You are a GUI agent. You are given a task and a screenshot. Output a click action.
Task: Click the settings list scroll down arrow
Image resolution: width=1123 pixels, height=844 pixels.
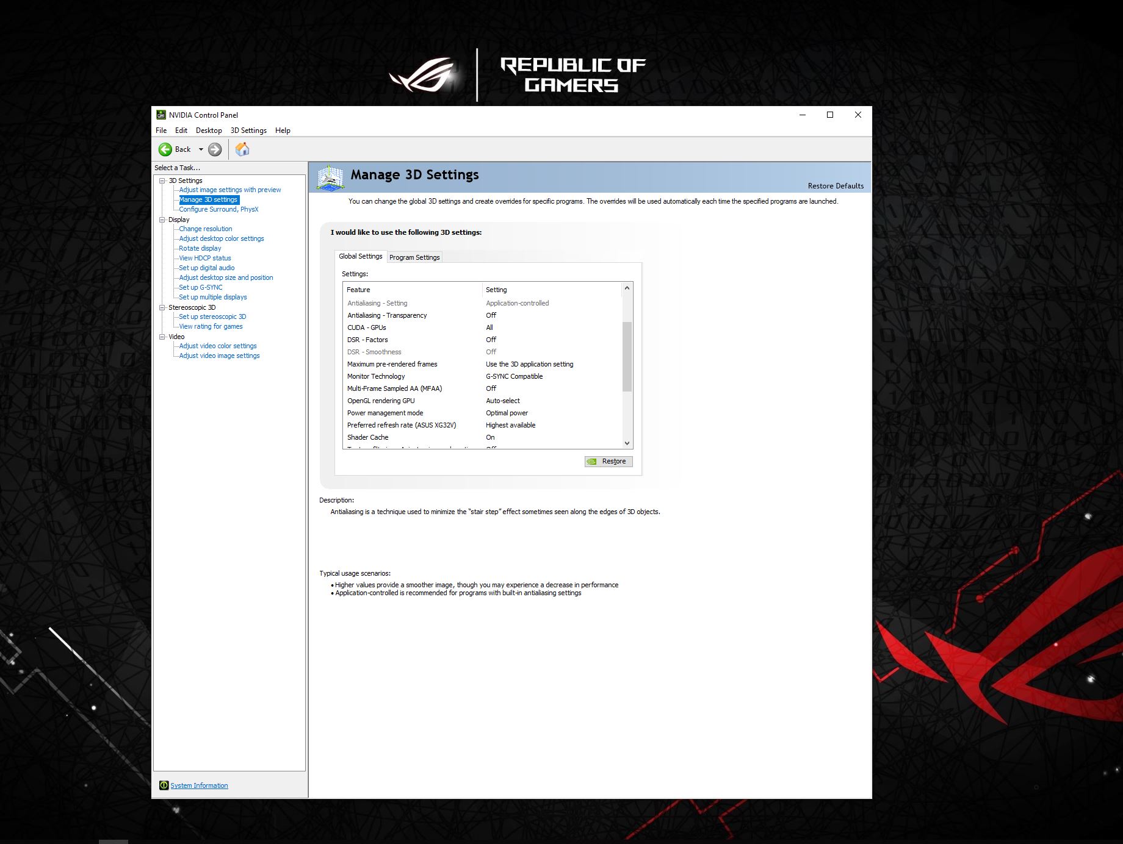pyautogui.click(x=627, y=443)
